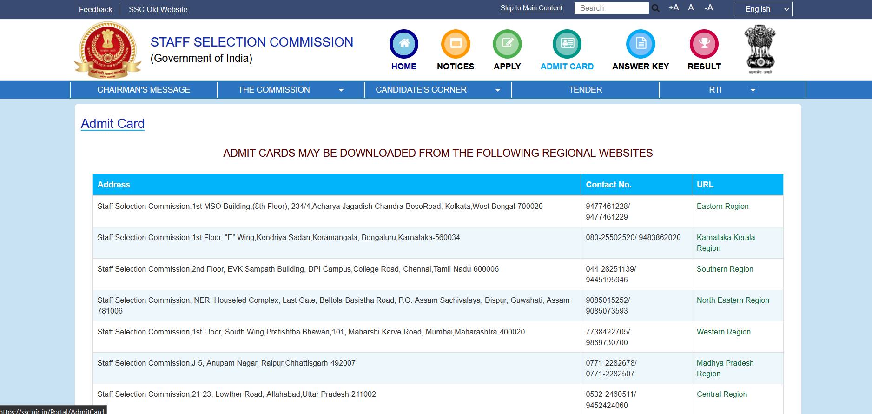Select contact number 0771-2282678/ 0771-2282507
This screenshot has height=414, width=872.
coord(611,368)
